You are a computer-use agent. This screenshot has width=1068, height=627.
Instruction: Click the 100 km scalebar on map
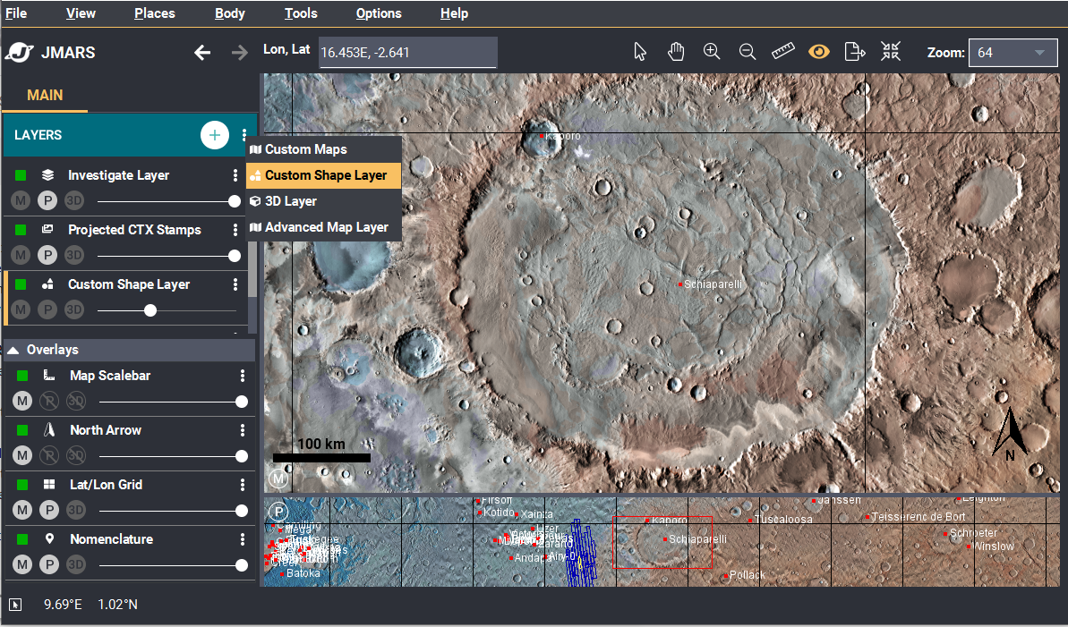(321, 450)
